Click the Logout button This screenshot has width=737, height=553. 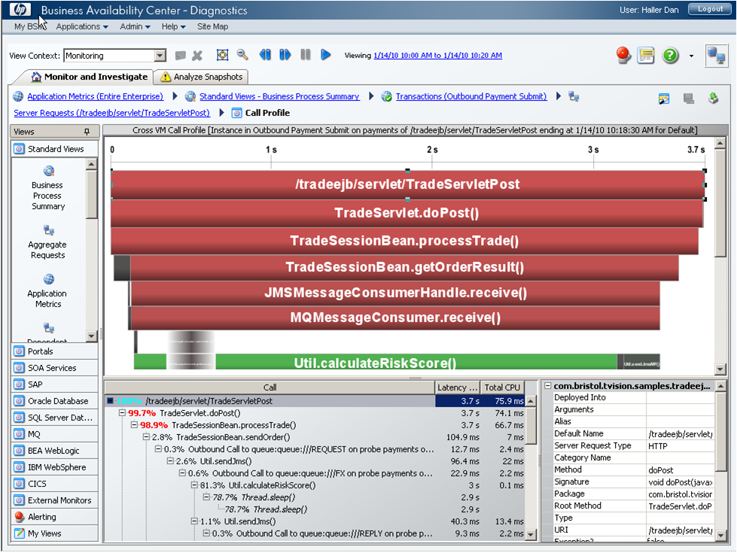click(710, 9)
